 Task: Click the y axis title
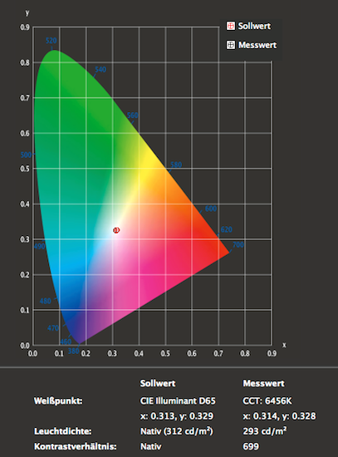pyautogui.click(x=27, y=12)
